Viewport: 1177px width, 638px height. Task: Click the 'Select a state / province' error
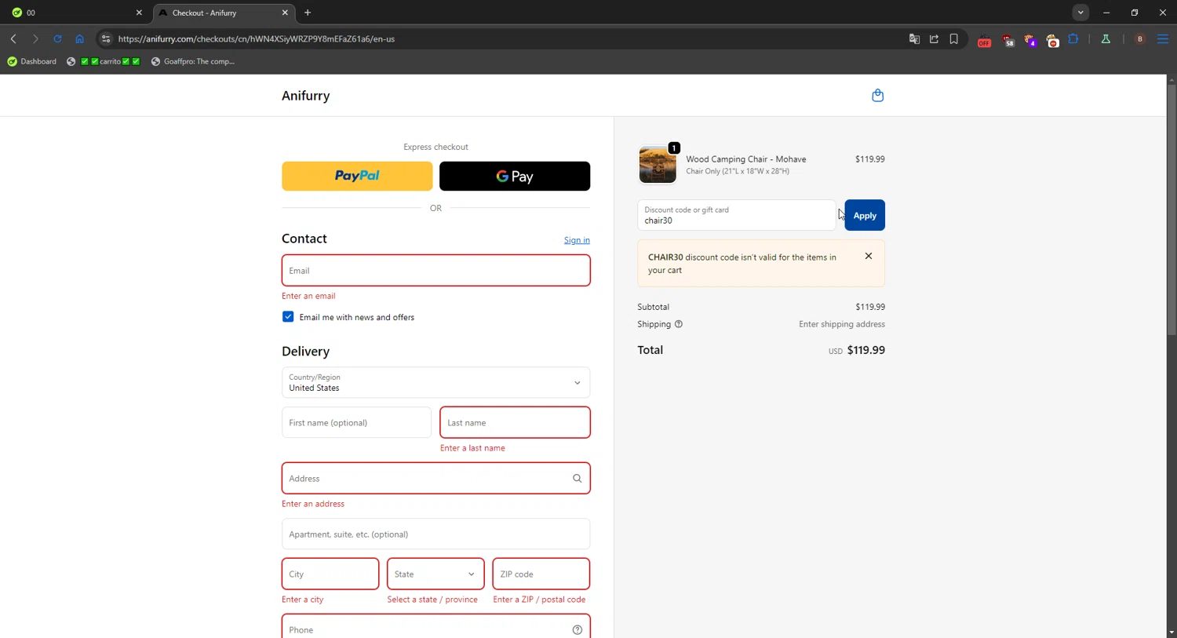click(x=432, y=600)
